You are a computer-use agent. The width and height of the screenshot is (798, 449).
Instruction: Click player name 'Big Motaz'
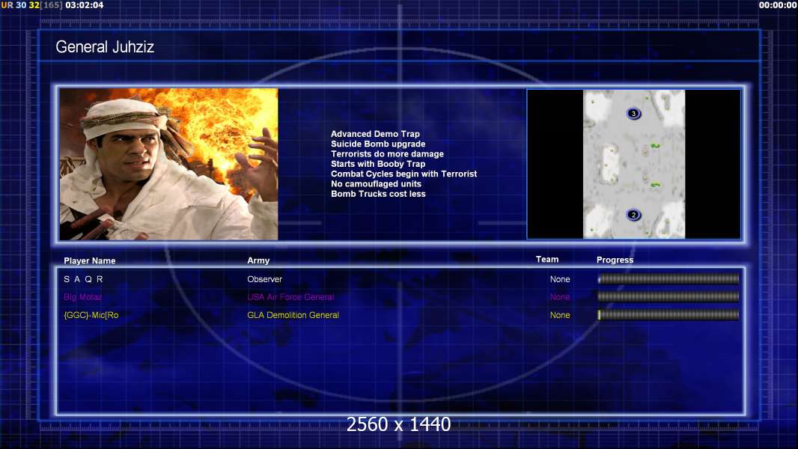tap(83, 297)
